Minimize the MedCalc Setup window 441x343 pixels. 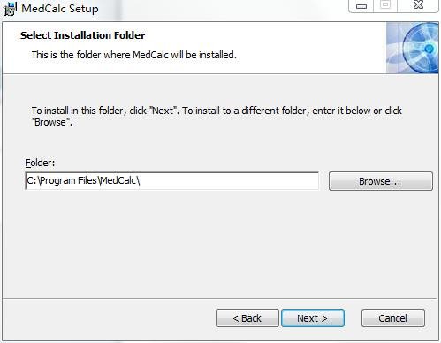pos(361,6)
